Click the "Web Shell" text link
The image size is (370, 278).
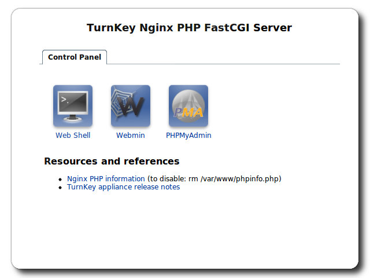pyautogui.click(x=73, y=136)
